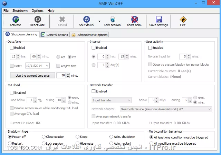
Task: Enable the Interval condition checkbox
Action: click(94, 48)
